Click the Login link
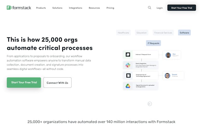This screenshot has height=131, width=200. coord(160,8)
